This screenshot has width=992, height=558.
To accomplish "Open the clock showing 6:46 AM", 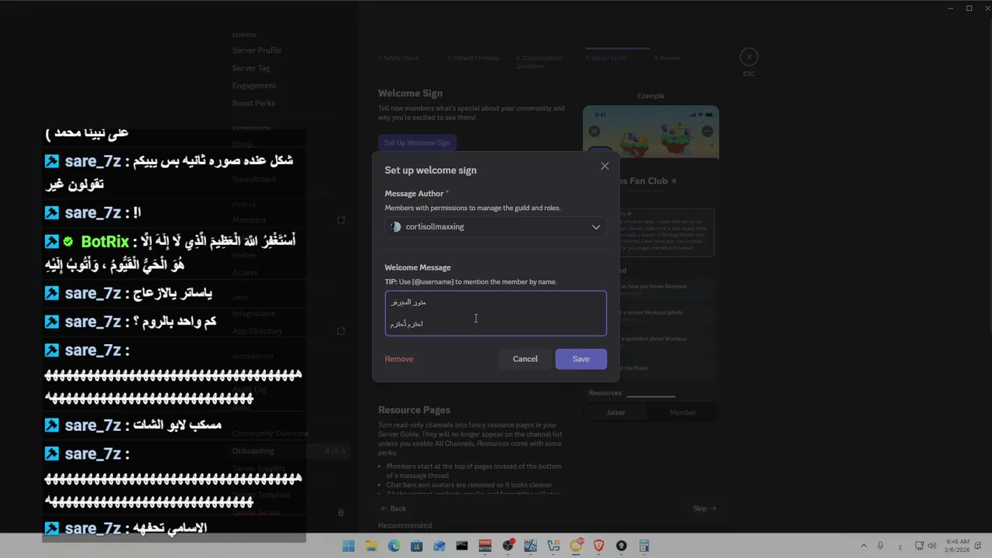I will 958,546.
